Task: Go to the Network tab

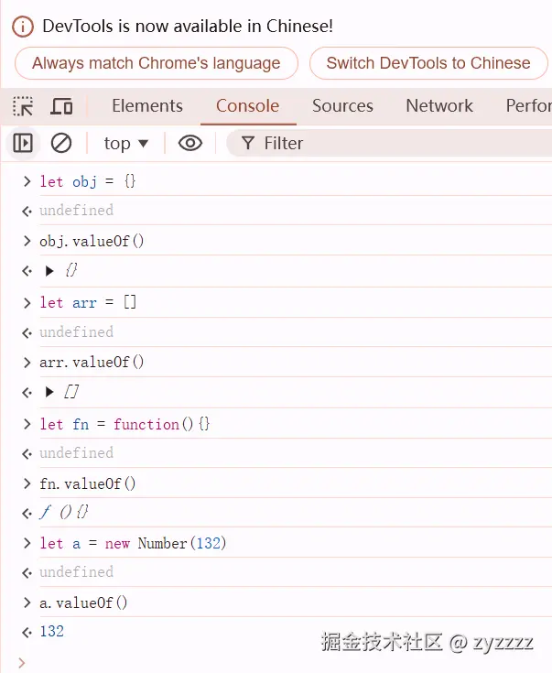Action: click(439, 106)
